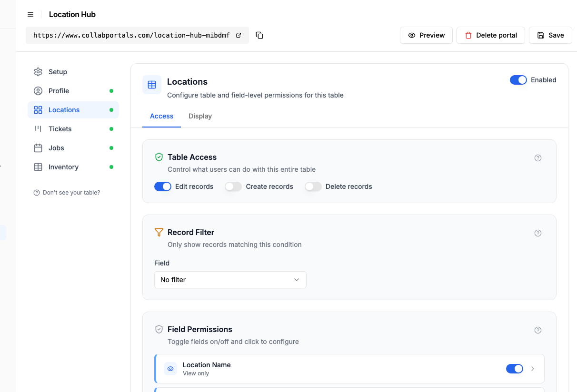Open Profile in the sidebar
The height and width of the screenshot is (392, 577).
click(73, 91)
